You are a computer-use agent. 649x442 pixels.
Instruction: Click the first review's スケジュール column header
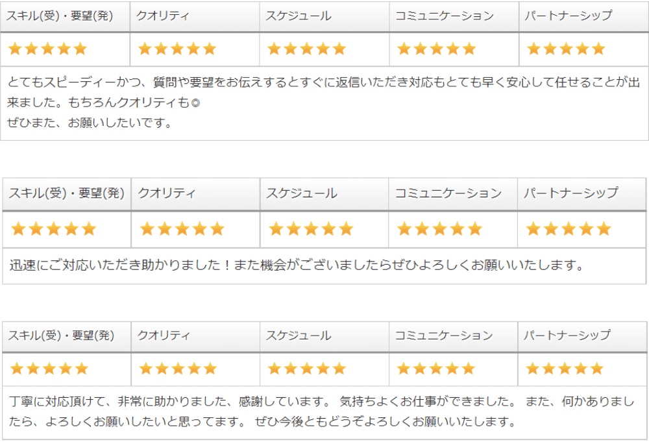[299, 16]
